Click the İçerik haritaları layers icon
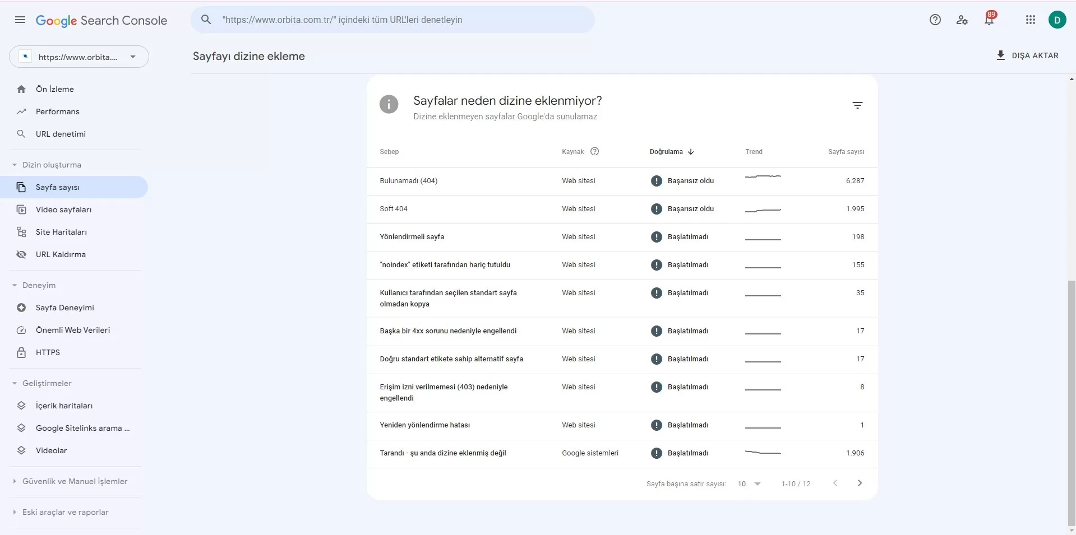This screenshot has height=535, width=1076. [21, 406]
